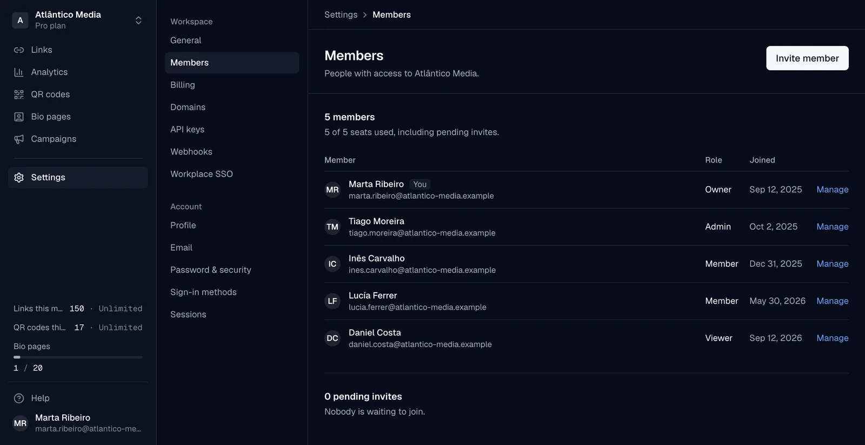This screenshot has width=865, height=445.
Task: Click the Bio pages icon
Action: (x=19, y=117)
